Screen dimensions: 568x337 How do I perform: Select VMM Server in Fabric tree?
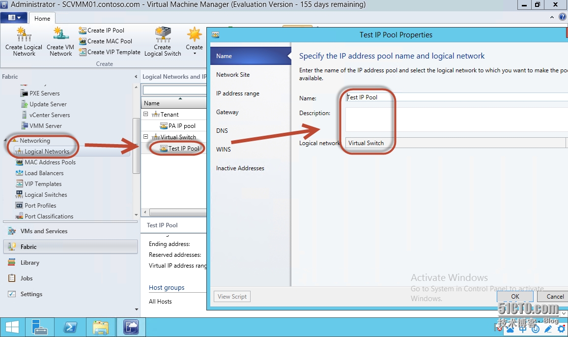click(42, 126)
